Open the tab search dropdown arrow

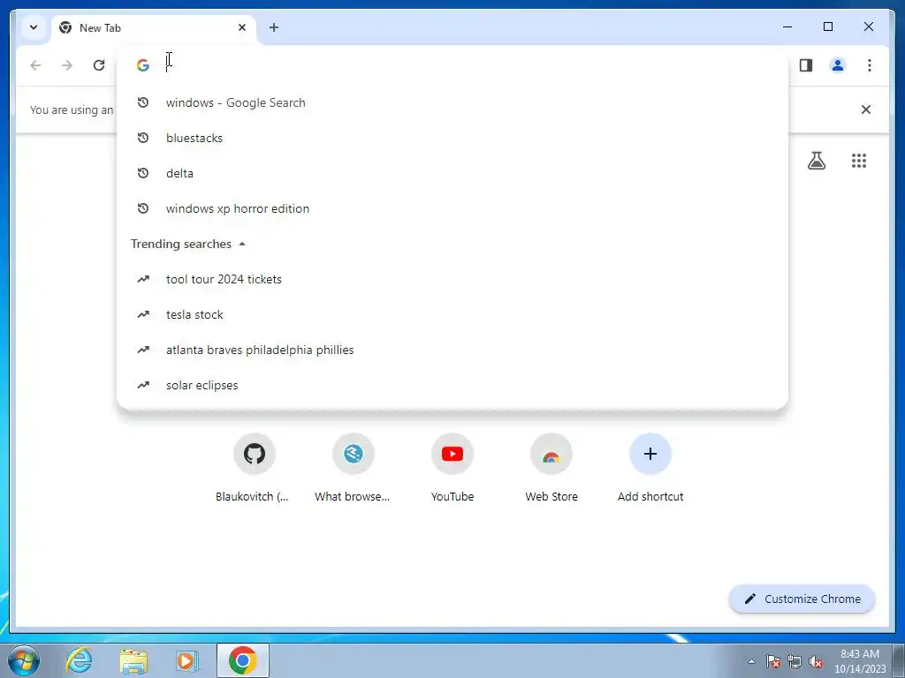[34, 27]
